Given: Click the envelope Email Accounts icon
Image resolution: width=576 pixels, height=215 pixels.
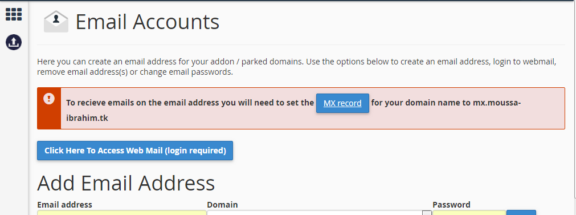Looking at the screenshot, I should pos(56,22).
